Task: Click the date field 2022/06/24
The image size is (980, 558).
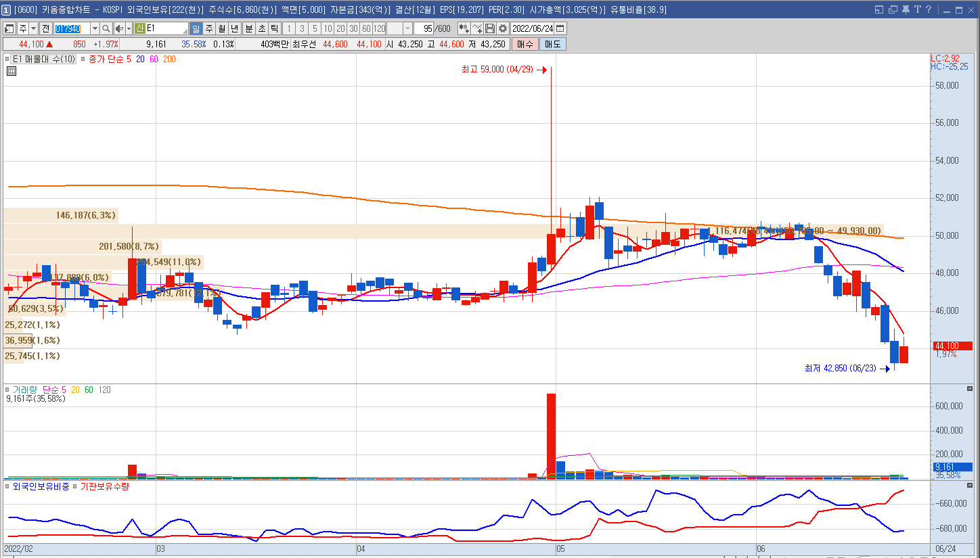Action: [533, 28]
